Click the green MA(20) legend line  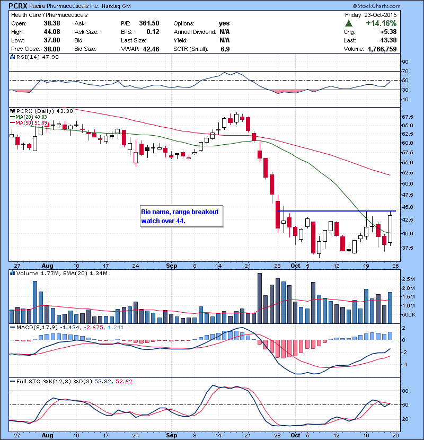pyautogui.click(x=12, y=117)
